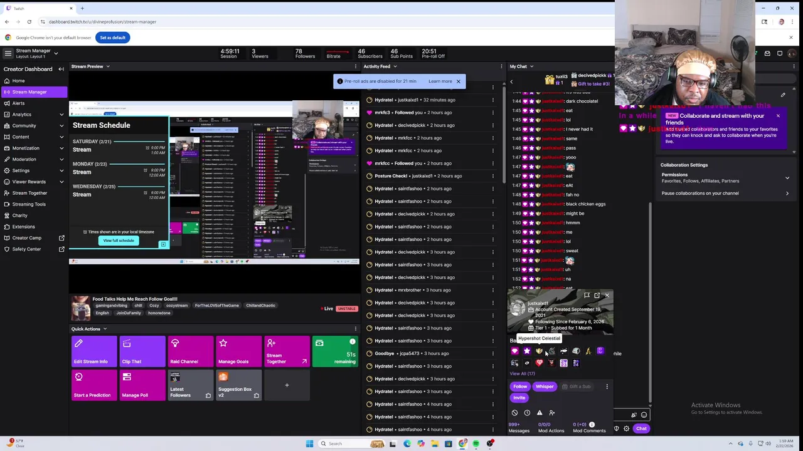Open Extensions in the sidebar

[35, 227]
